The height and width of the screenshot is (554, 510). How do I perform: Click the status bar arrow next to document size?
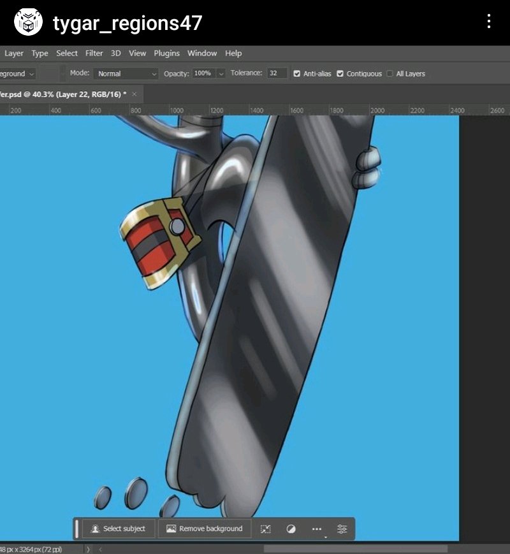click(89, 550)
